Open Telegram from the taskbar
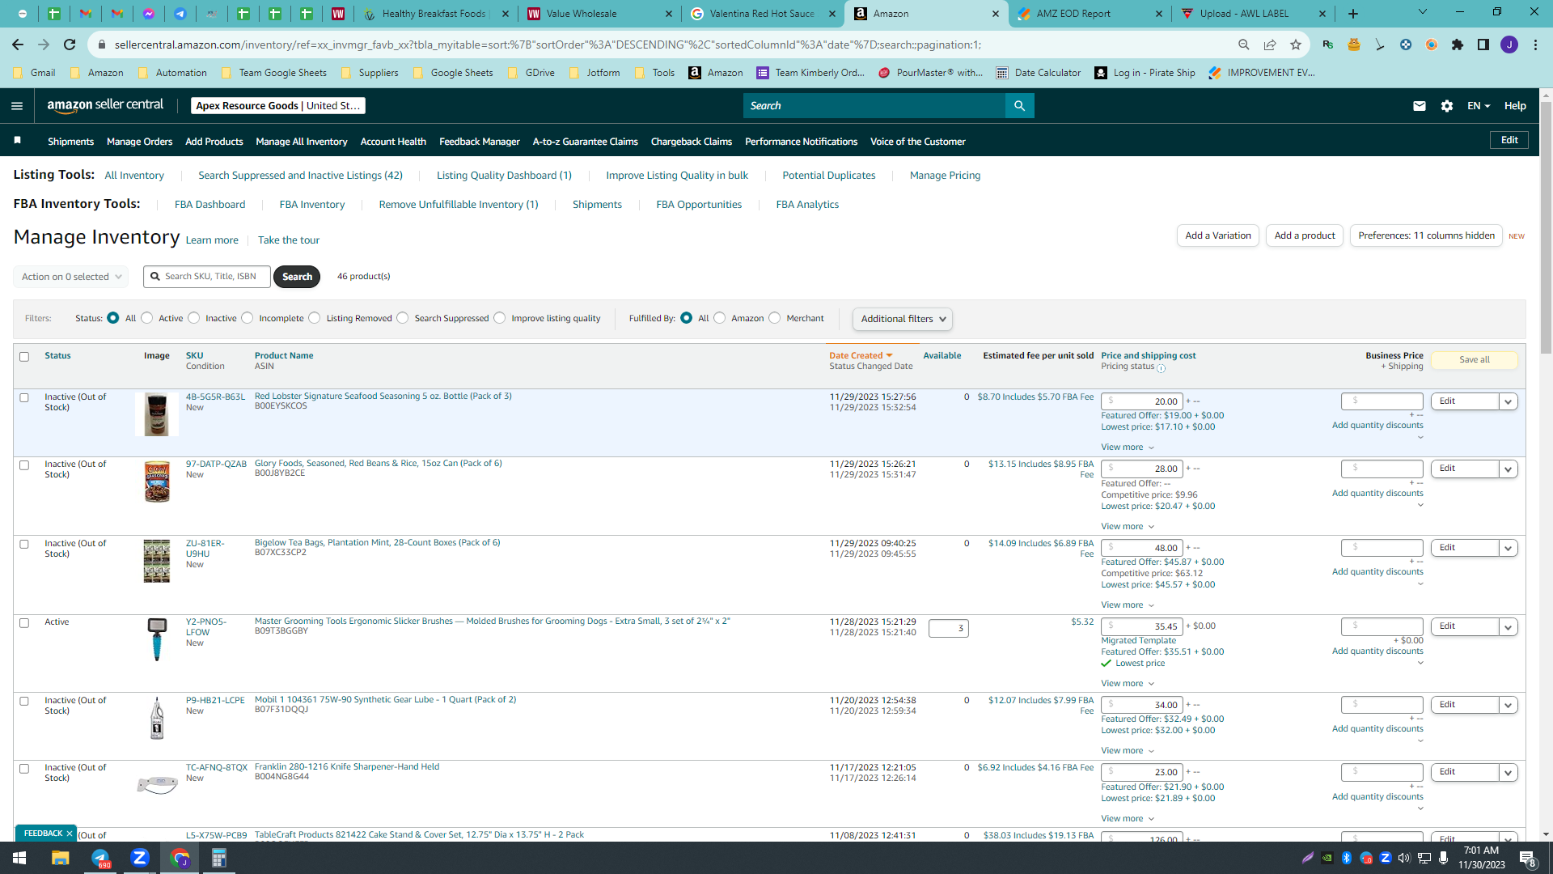The width and height of the screenshot is (1553, 874). (x=100, y=858)
